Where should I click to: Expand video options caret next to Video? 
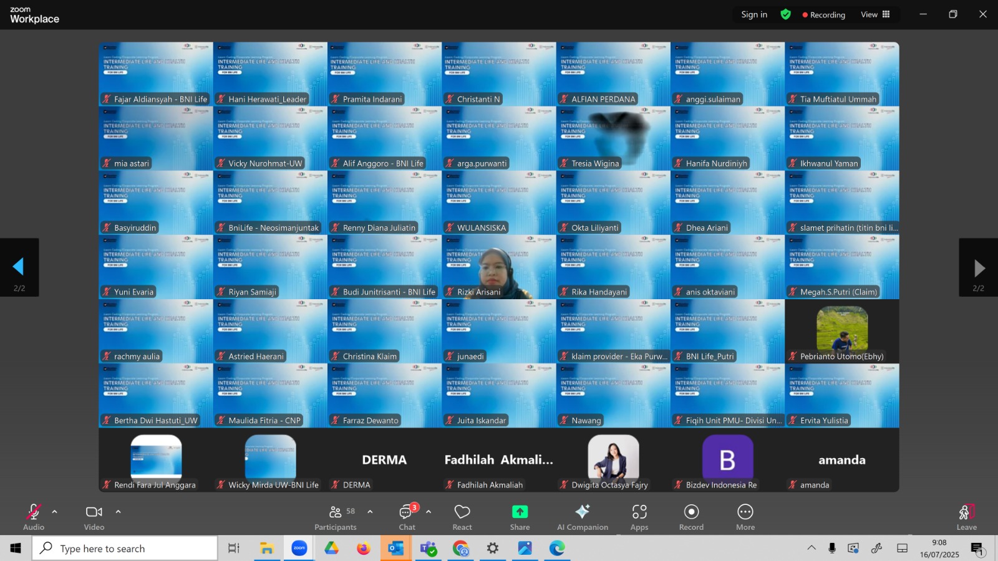click(118, 512)
